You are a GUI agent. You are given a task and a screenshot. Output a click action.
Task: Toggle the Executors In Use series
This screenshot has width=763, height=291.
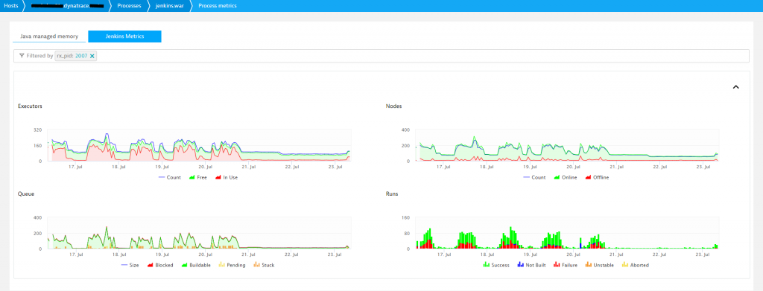click(226, 177)
